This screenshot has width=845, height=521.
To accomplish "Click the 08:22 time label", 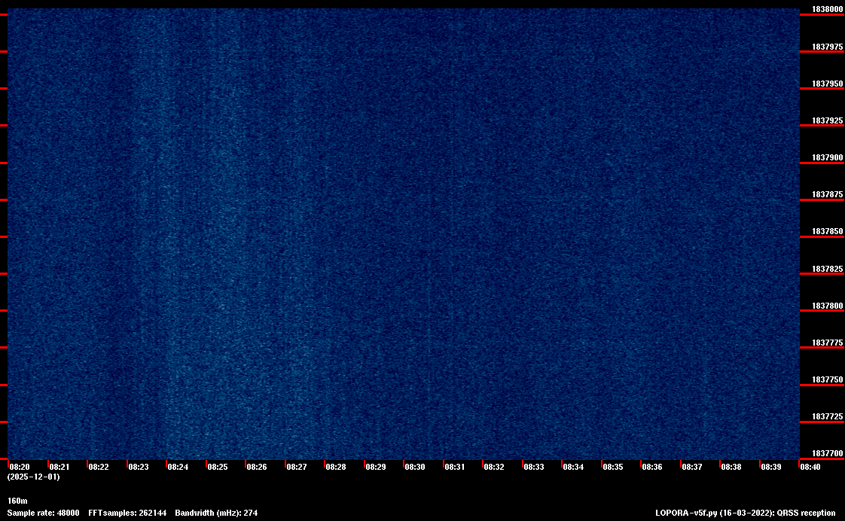I will (99, 467).
